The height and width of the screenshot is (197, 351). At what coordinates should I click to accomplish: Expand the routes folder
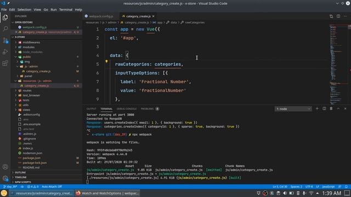27,91
